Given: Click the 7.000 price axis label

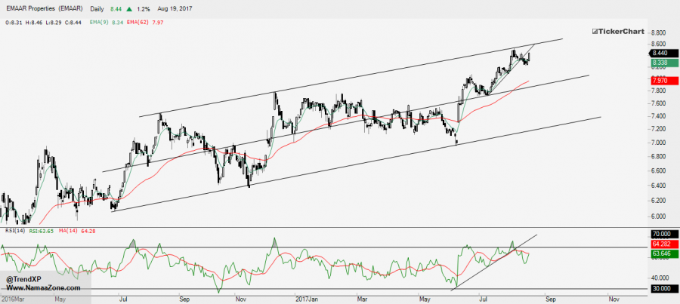Looking at the screenshot, I should 659,143.
